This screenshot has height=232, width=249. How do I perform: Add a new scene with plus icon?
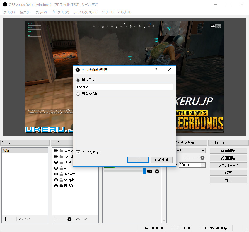click(6, 219)
